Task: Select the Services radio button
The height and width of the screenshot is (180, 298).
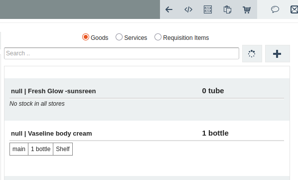Action: click(x=119, y=37)
